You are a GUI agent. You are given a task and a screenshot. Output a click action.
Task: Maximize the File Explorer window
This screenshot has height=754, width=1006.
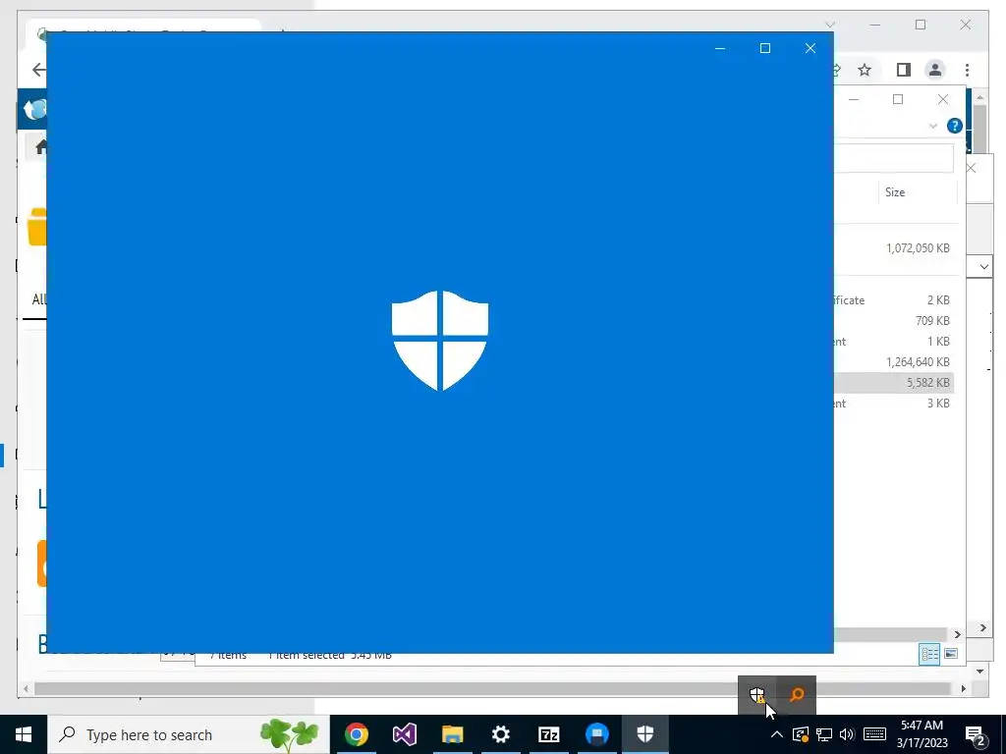coord(898,99)
